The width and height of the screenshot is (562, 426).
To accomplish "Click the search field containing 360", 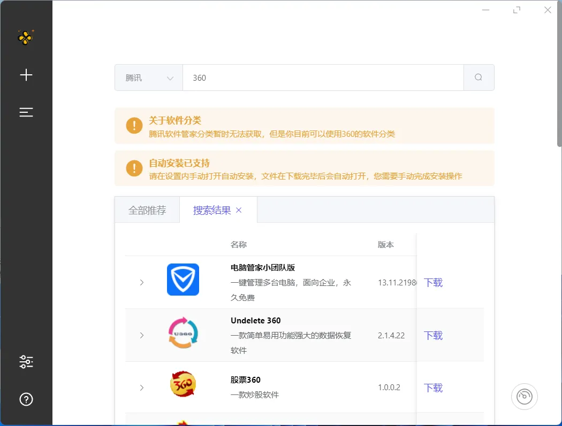I will point(323,78).
